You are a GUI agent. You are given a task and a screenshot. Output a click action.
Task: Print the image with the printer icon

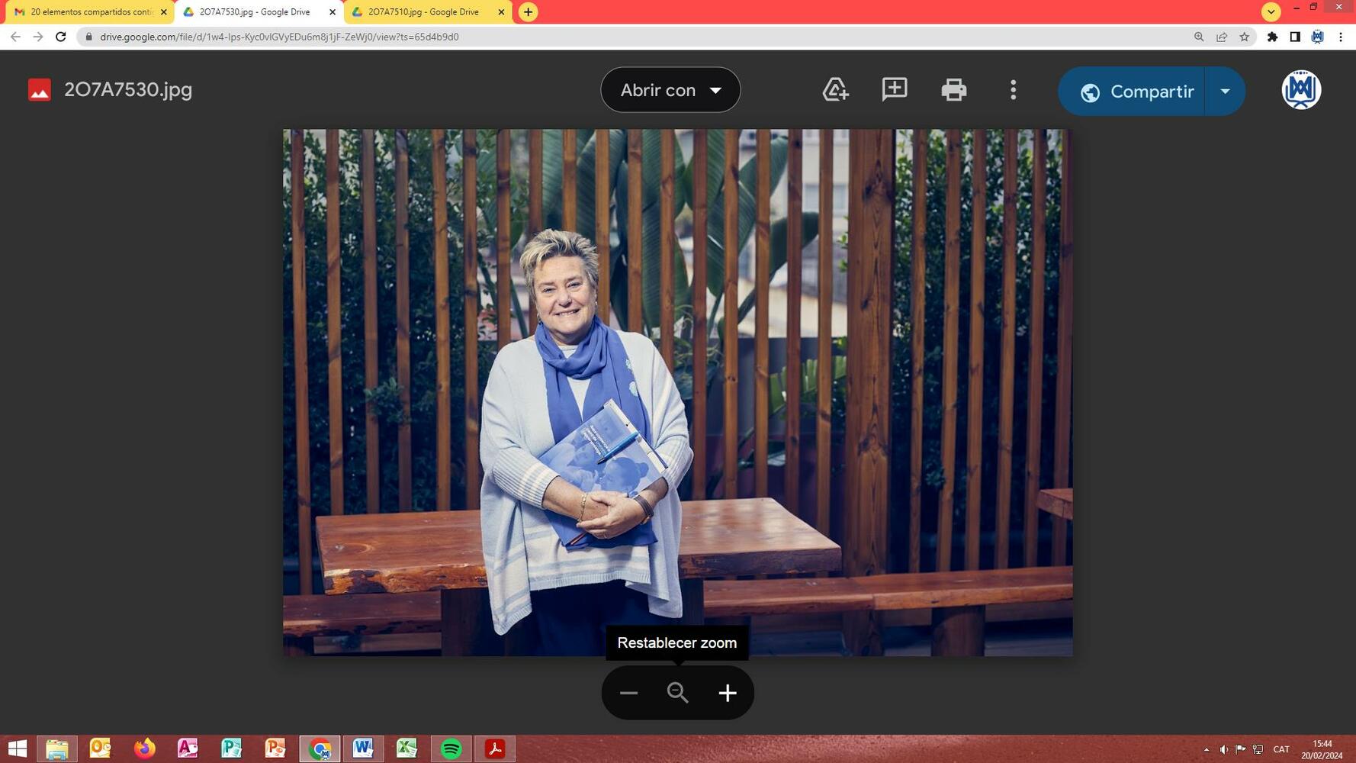pyautogui.click(x=953, y=90)
